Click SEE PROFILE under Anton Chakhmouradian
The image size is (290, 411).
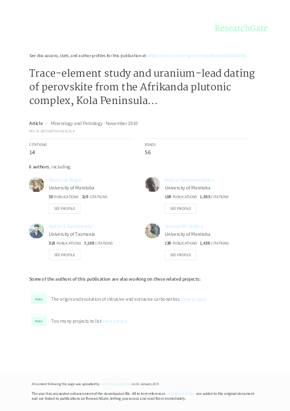181,208
